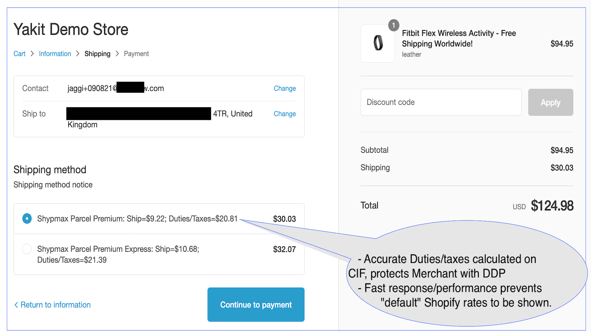Click the chevron between Shipping and Payment

(x=117, y=53)
